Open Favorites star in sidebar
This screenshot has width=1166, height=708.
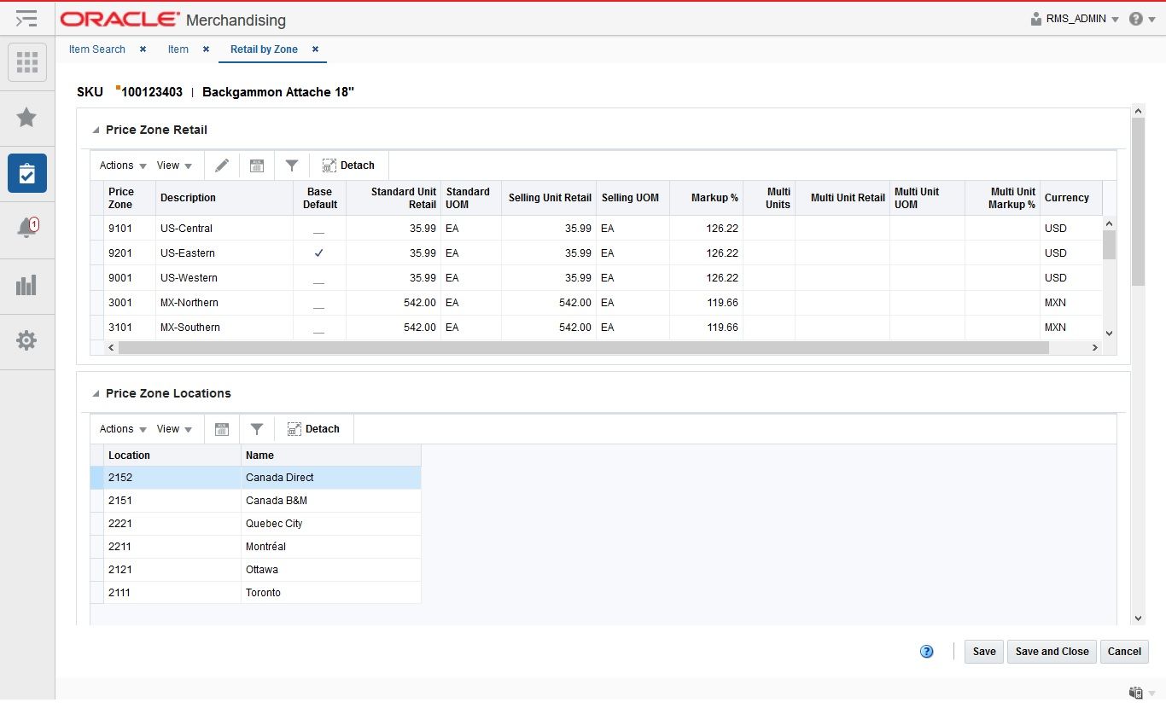pos(27,117)
